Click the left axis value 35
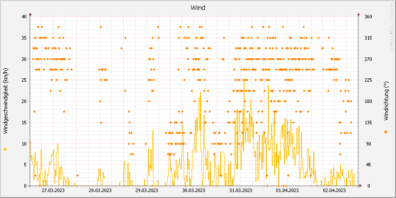 (24, 38)
